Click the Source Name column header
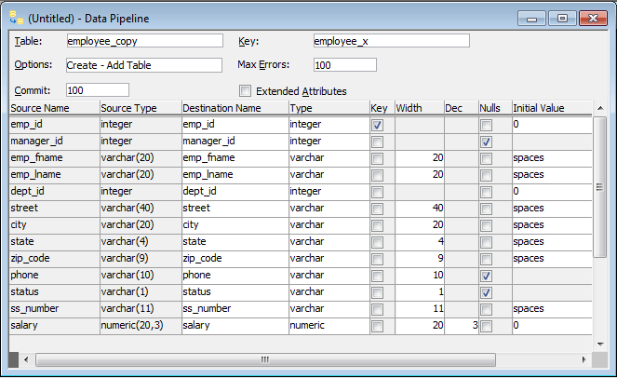Image resolution: width=617 pixels, height=378 pixels. click(53, 108)
